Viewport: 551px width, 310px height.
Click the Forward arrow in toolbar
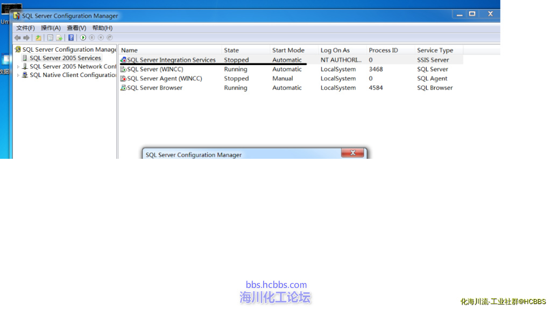pos(26,38)
